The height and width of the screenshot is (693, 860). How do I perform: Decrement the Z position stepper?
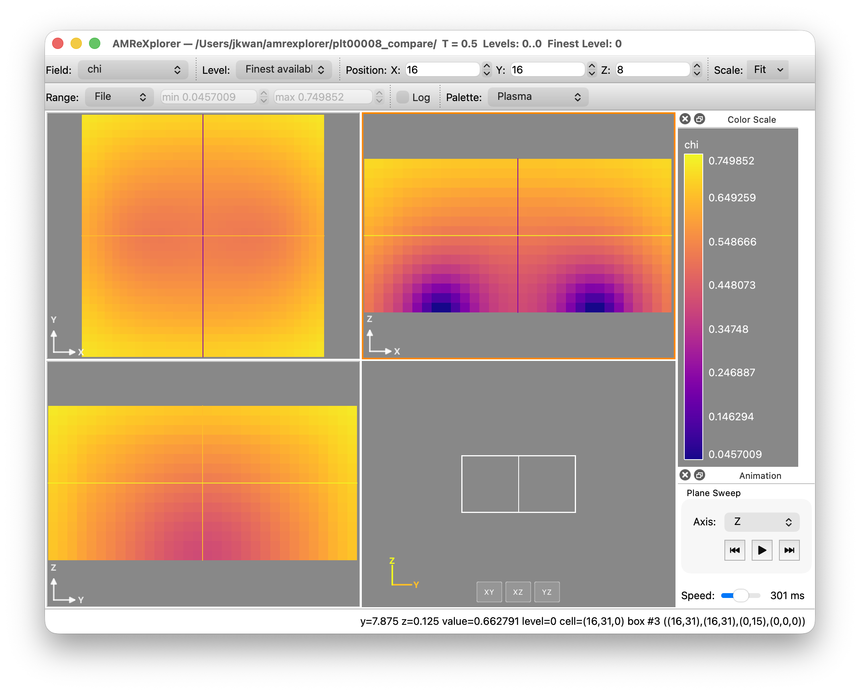coord(697,73)
